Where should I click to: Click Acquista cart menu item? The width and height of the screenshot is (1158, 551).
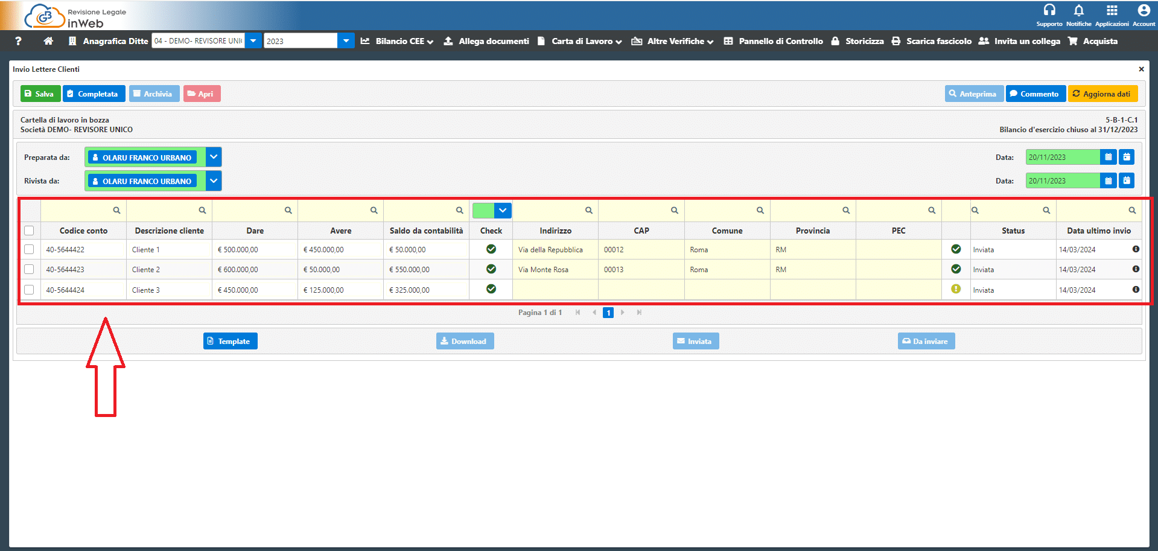click(1093, 41)
